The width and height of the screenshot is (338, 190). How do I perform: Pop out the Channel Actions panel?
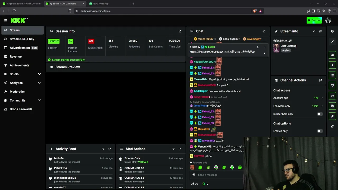(x=320, y=80)
